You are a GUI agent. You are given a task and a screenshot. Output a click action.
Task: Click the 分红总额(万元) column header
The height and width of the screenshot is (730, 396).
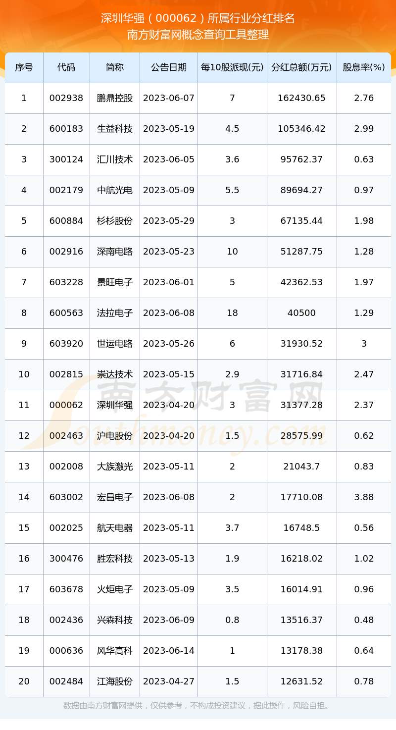(x=301, y=68)
